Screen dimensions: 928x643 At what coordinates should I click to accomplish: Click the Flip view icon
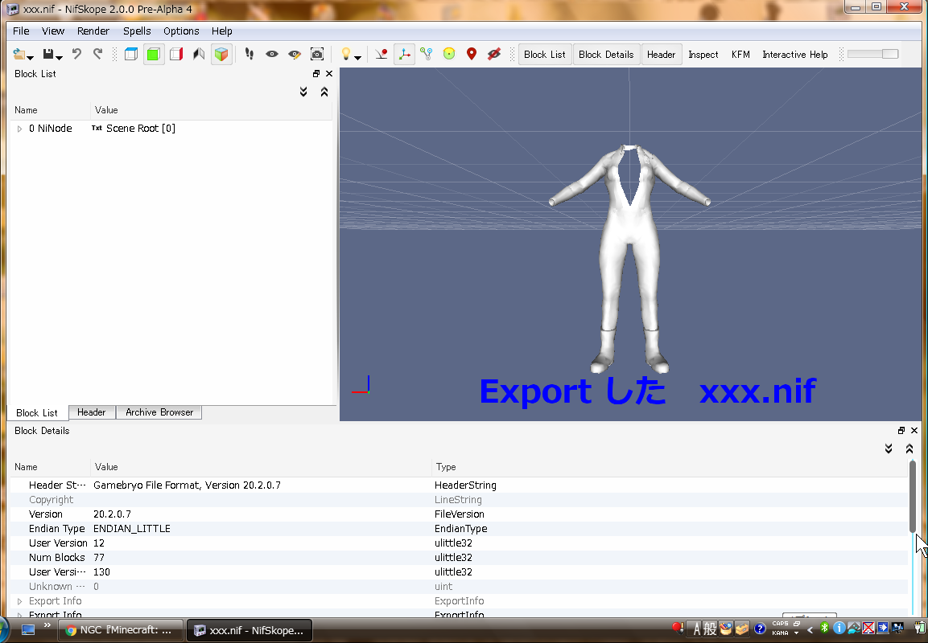(199, 55)
